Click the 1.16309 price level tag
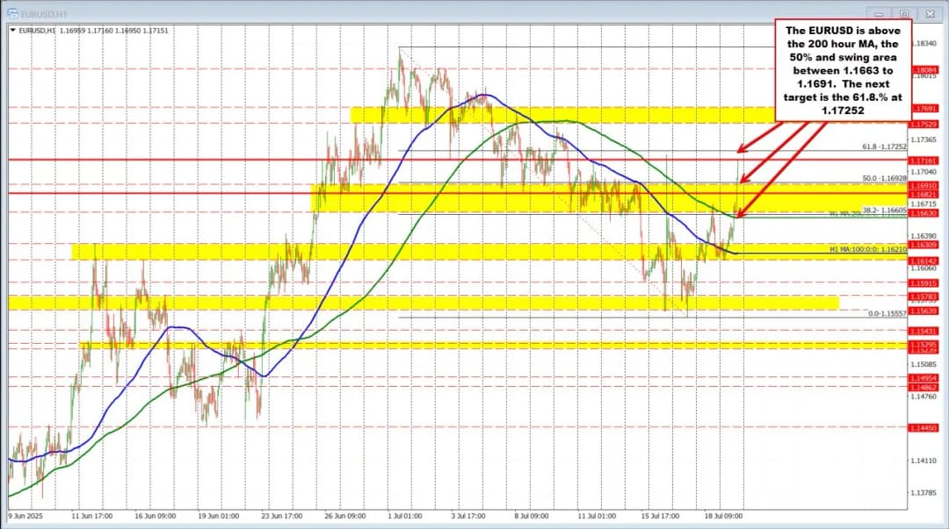 [926, 246]
